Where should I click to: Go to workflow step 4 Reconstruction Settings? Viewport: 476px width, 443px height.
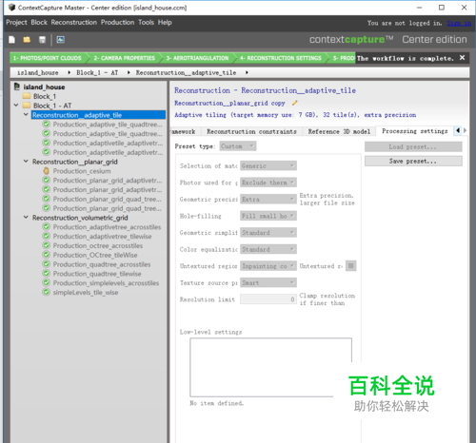coord(281,58)
